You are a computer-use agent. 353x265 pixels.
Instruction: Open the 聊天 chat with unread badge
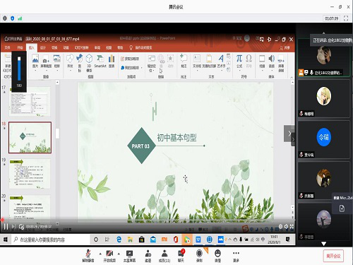point(181,256)
